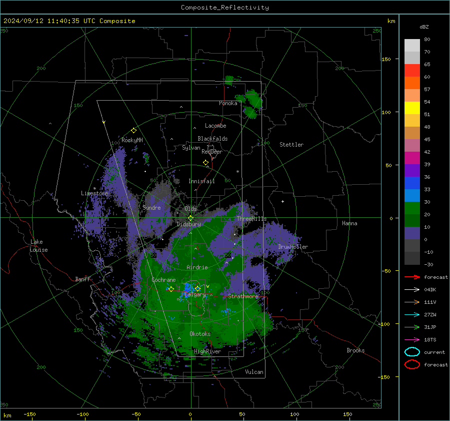Click the Calgary city label
This screenshot has width=450, height=421.
click(195, 294)
